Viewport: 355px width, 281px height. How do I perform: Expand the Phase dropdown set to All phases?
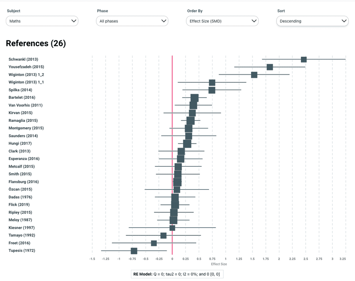(132, 21)
